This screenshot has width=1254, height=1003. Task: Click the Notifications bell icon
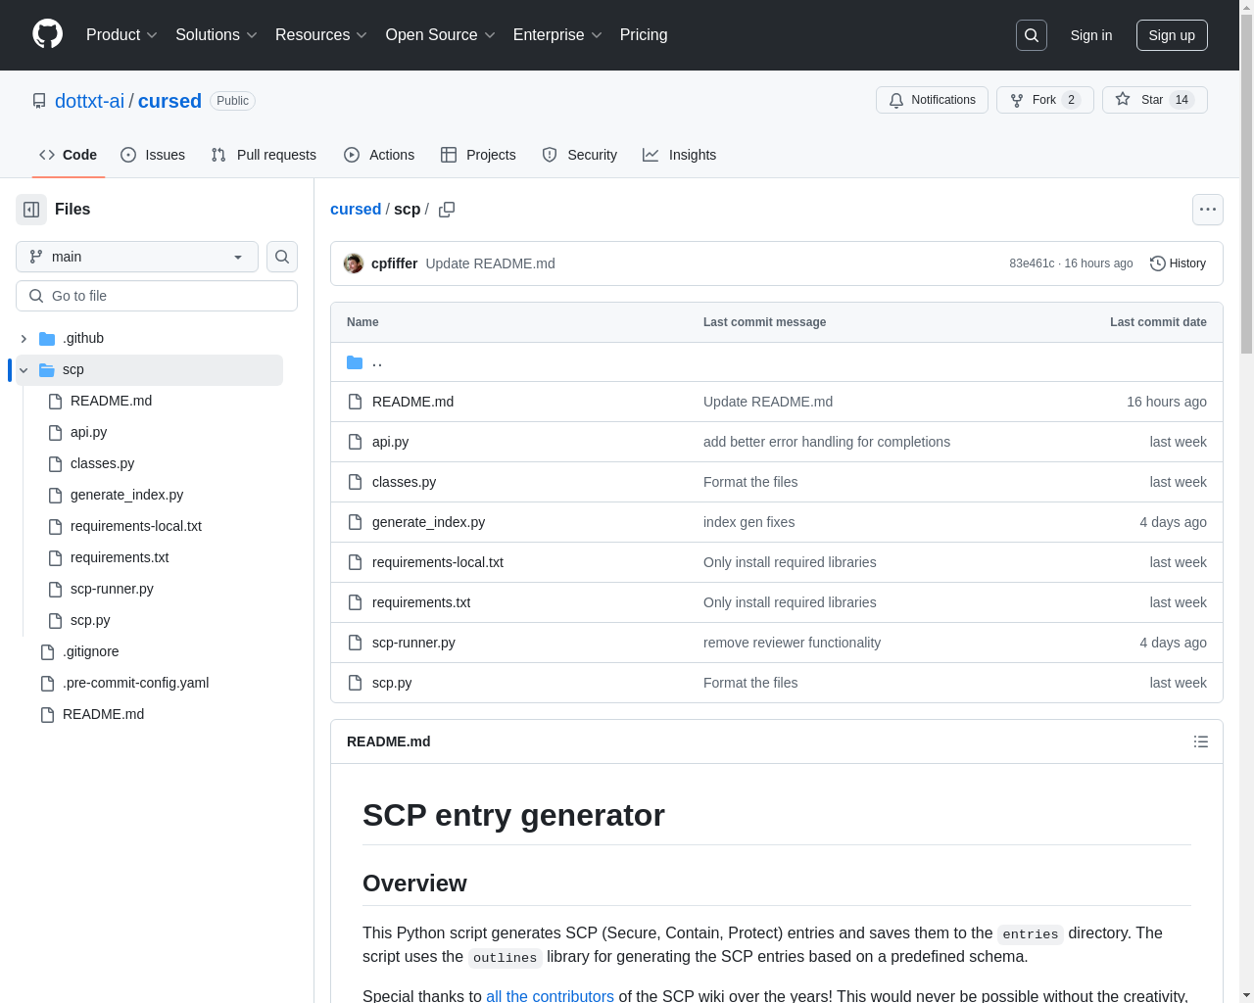[896, 100]
